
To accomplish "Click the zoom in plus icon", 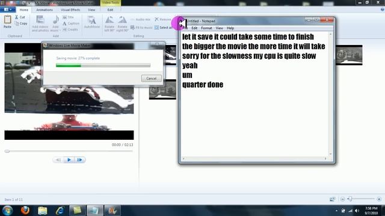I will pos(379,199).
